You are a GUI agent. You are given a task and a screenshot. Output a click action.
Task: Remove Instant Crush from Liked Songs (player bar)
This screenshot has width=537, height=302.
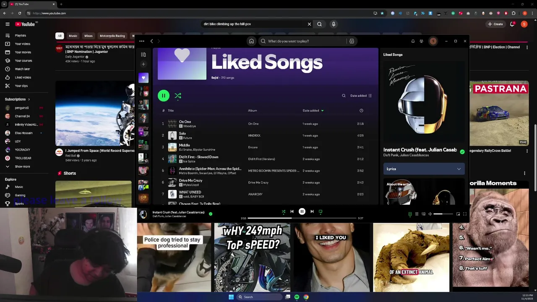(x=211, y=214)
